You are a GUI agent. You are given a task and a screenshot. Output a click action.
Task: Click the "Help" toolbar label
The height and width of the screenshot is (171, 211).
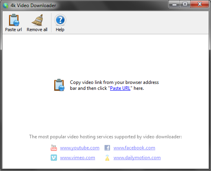click(60, 30)
